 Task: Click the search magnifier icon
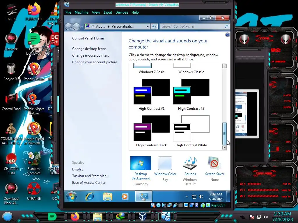pyautogui.click(x=226, y=26)
